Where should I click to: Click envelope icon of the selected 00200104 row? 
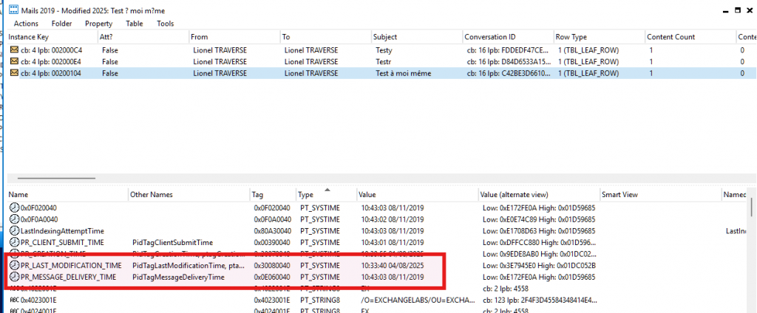tap(14, 73)
